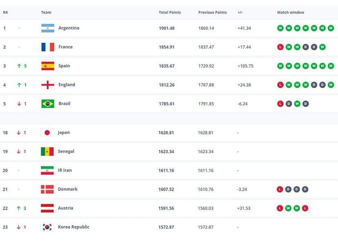Image resolution: width=338 pixels, height=241 pixels.
Task: Click the Argentina flag icon
Action: [x=47, y=28]
